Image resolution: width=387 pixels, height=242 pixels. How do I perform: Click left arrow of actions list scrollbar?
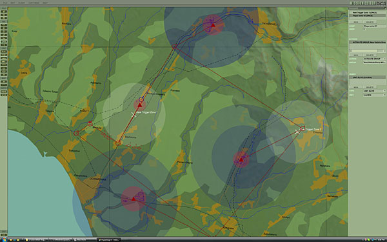tap(350, 50)
